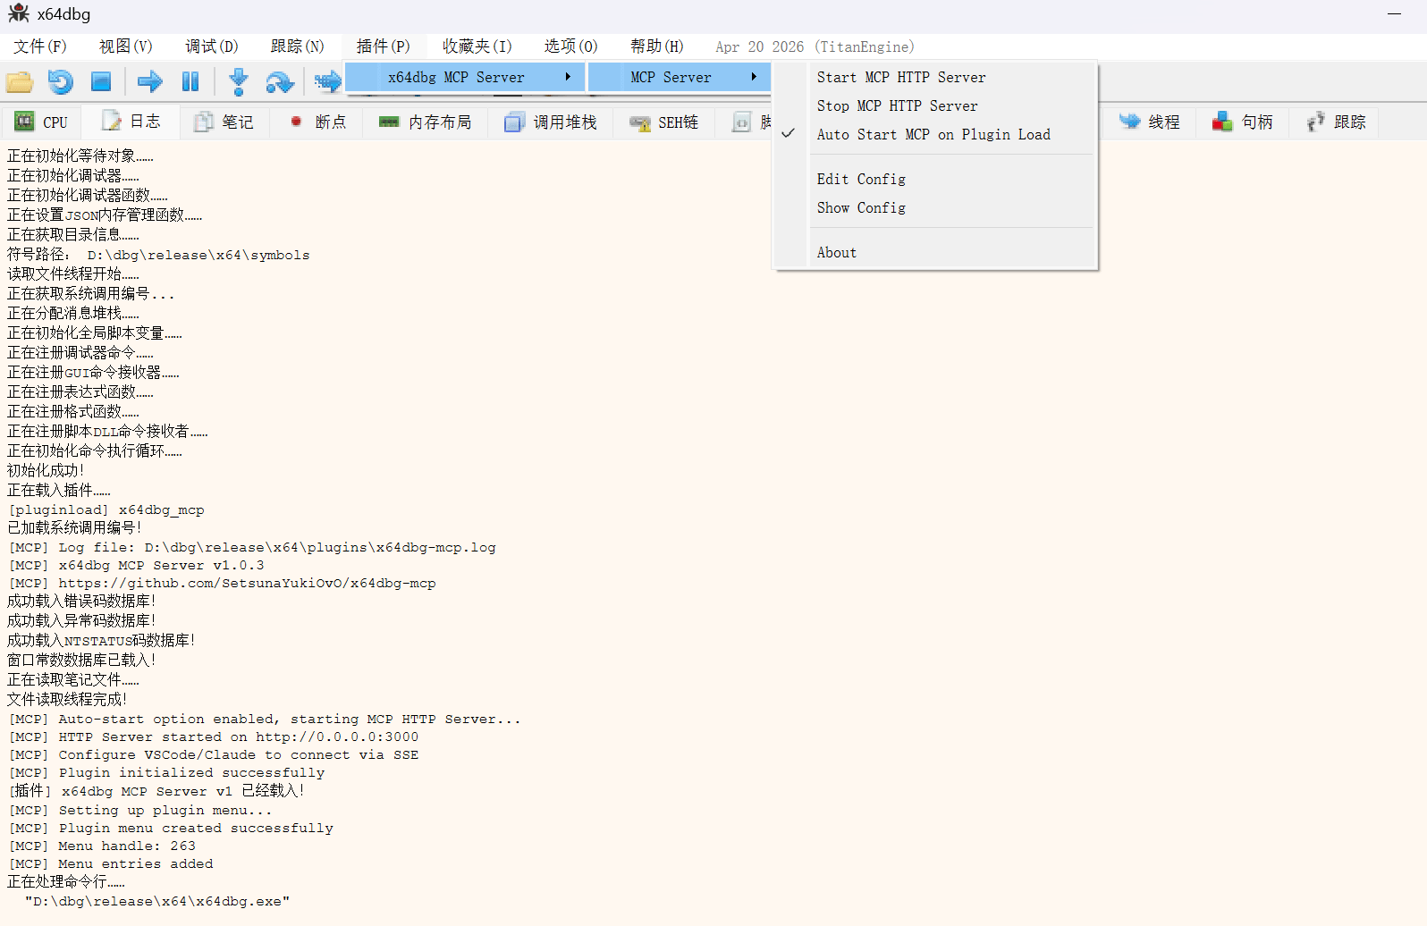Switch to the 断点 breakpoints tab
This screenshot has width=1427, height=926.
point(317,122)
